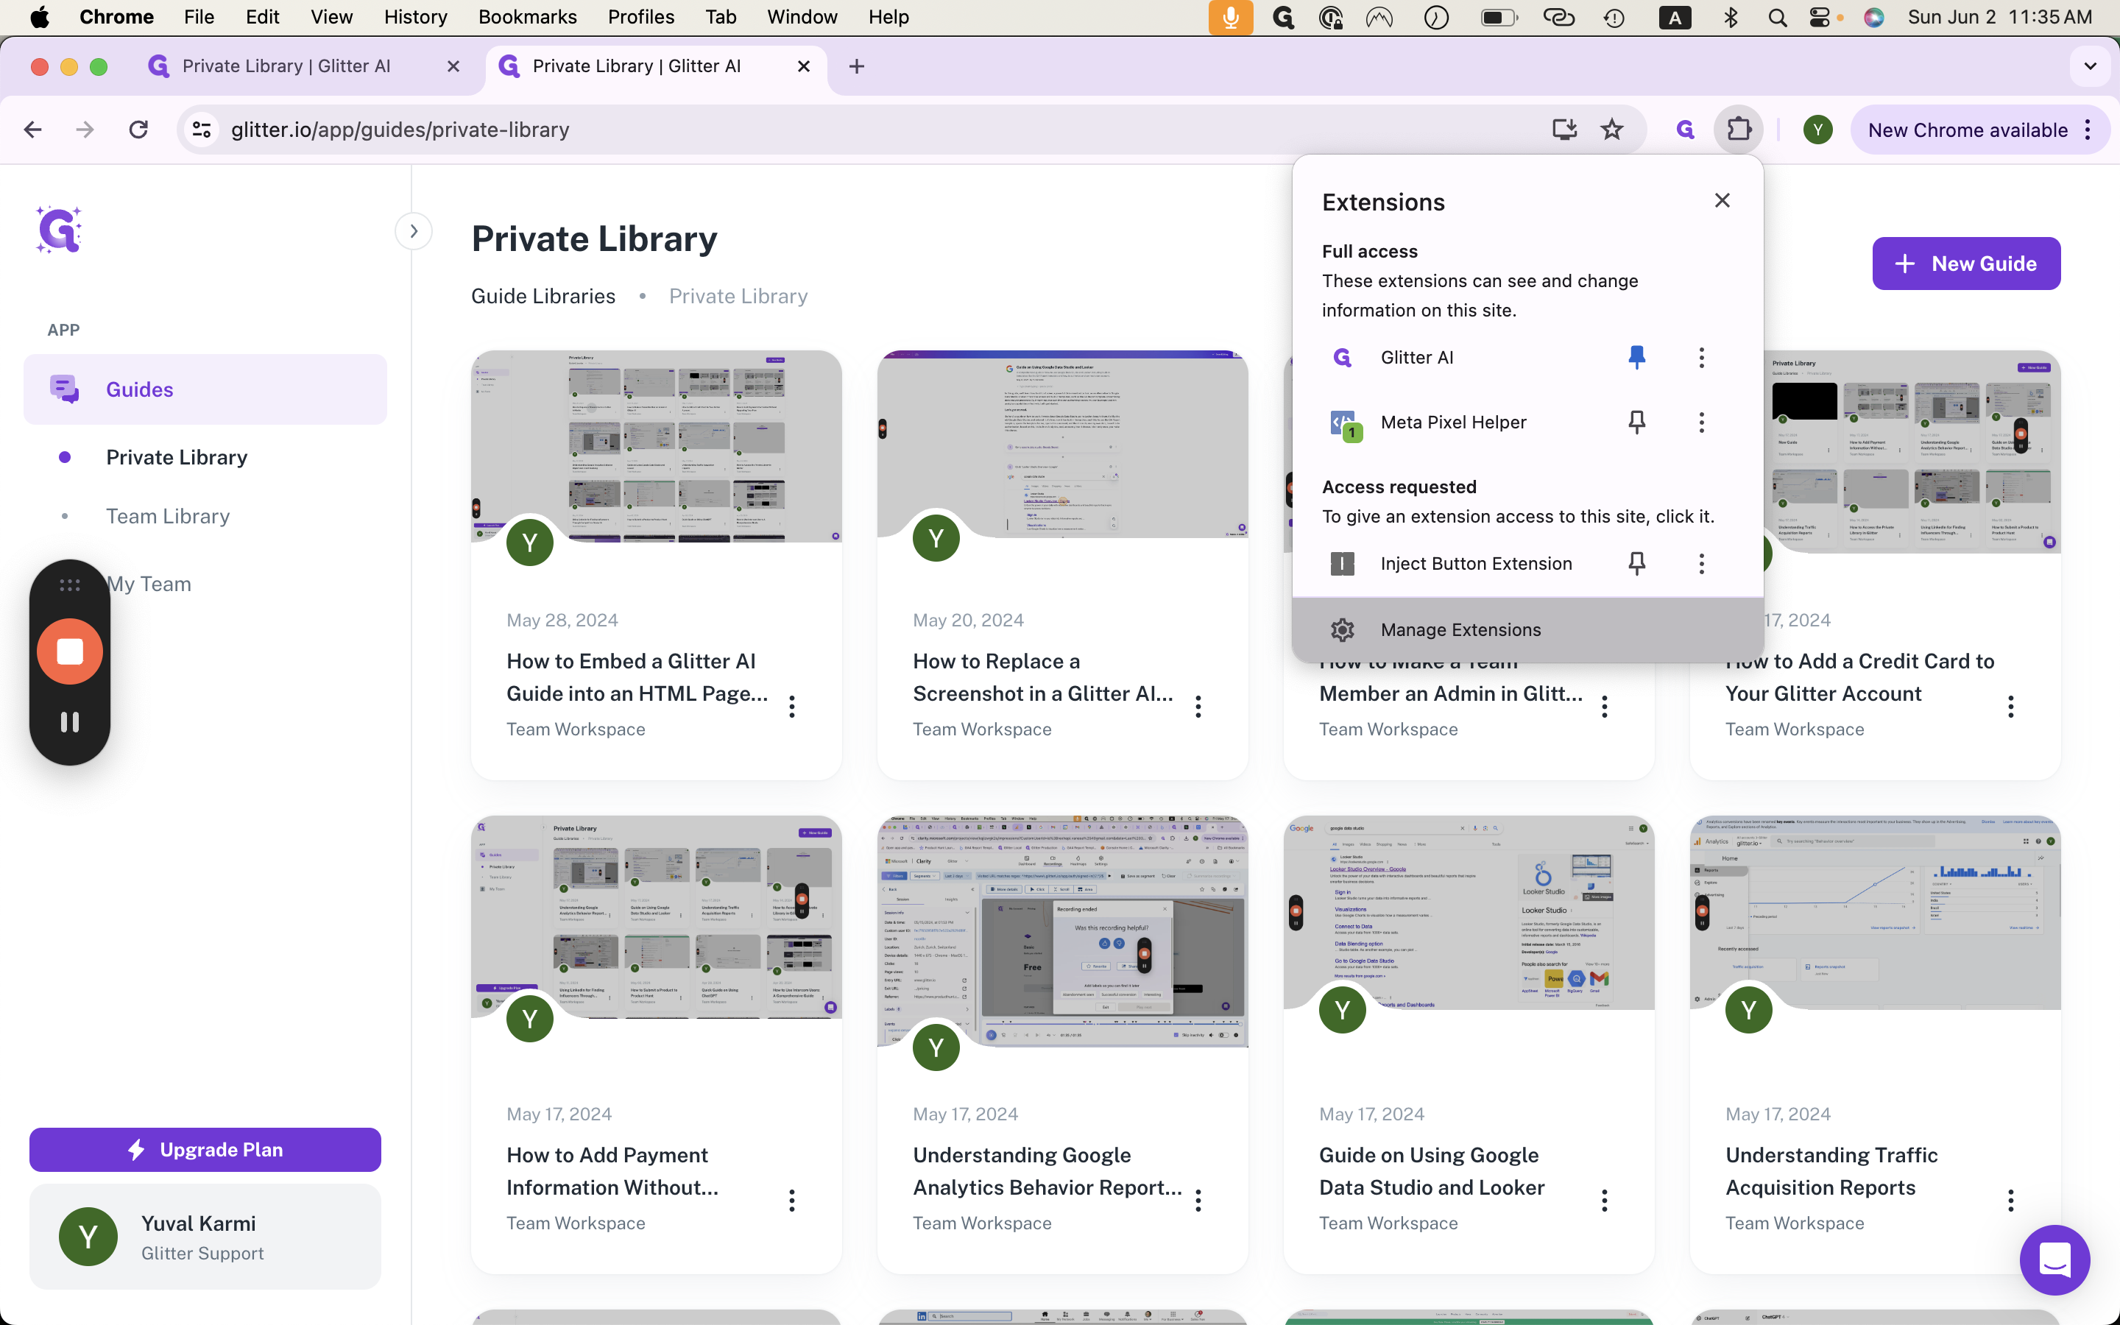Pin the Inject Button Extension
The height and width of the screenshot is (1325, 2120).
pyautogui.click(x=1636, y=563)
